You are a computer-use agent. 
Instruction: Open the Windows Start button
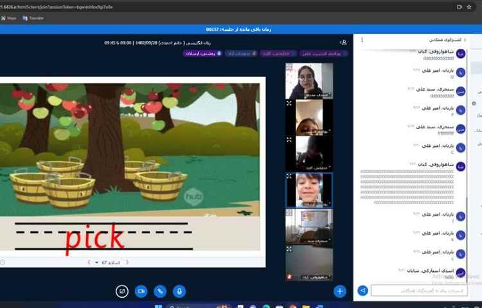[x=159, y=305]
